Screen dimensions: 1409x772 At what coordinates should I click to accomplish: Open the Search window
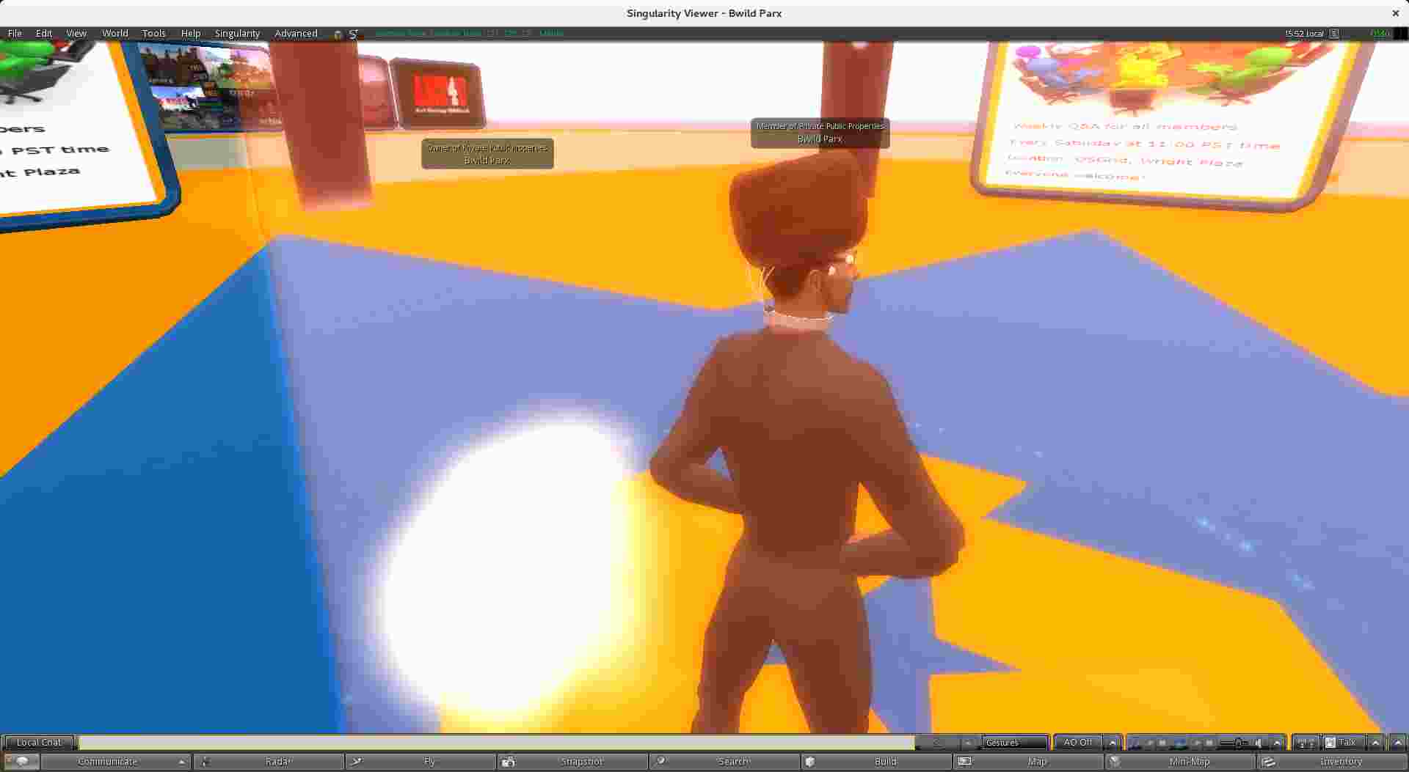[725, 762]
